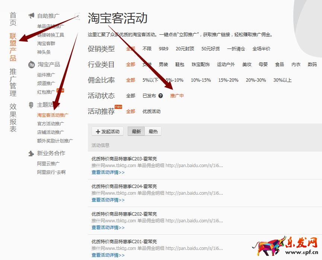The height and width of the screenshot is (260, 322).
Task: Open 阿里云推广 in the sidebar
Action: (x=48, y=163)
